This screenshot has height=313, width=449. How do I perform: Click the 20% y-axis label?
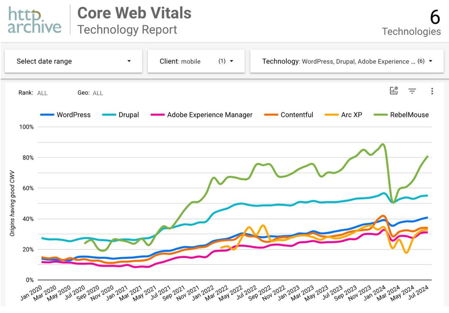click(x=27, y=250)
